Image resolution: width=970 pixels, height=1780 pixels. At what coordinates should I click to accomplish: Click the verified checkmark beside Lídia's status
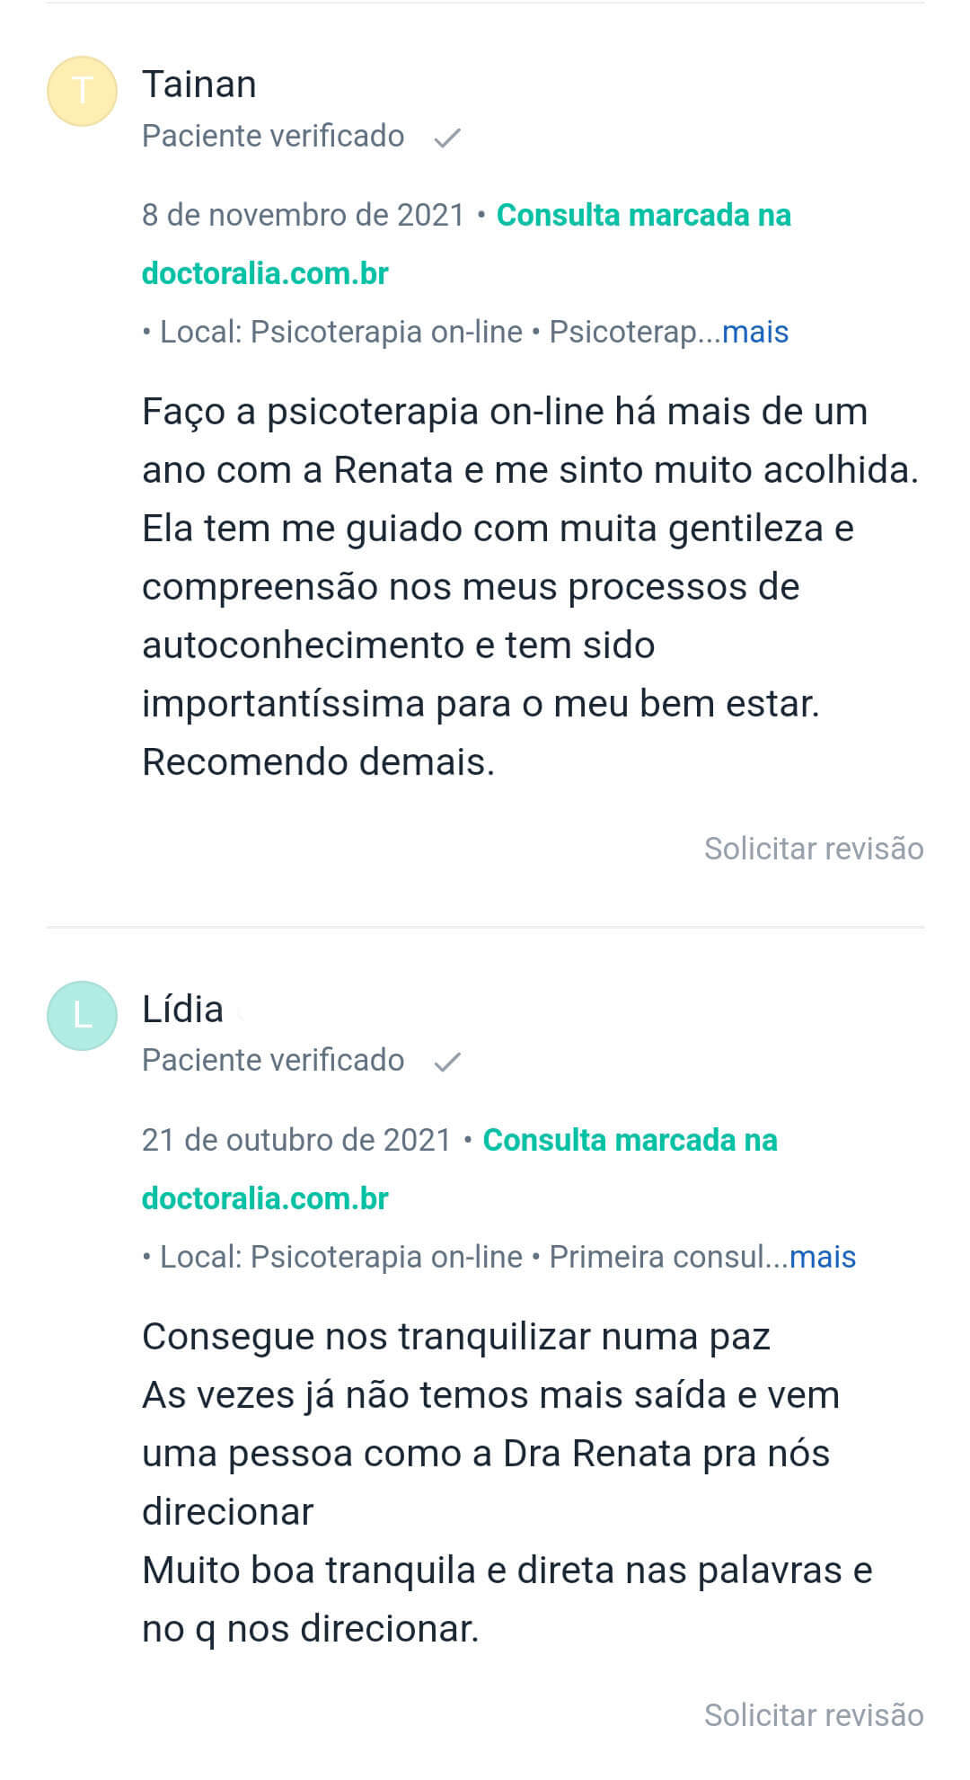click(446, 1062)
